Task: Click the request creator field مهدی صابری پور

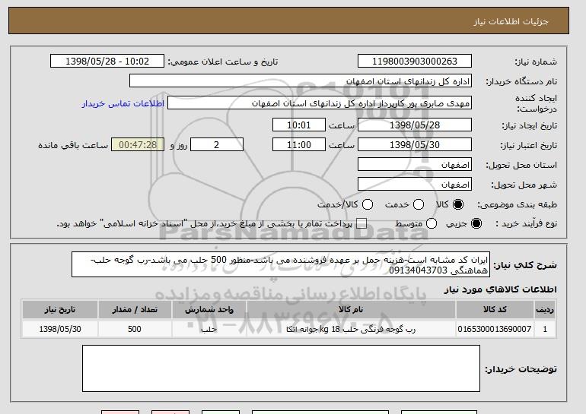Action: pyautogui.click(x=320, y=103)
